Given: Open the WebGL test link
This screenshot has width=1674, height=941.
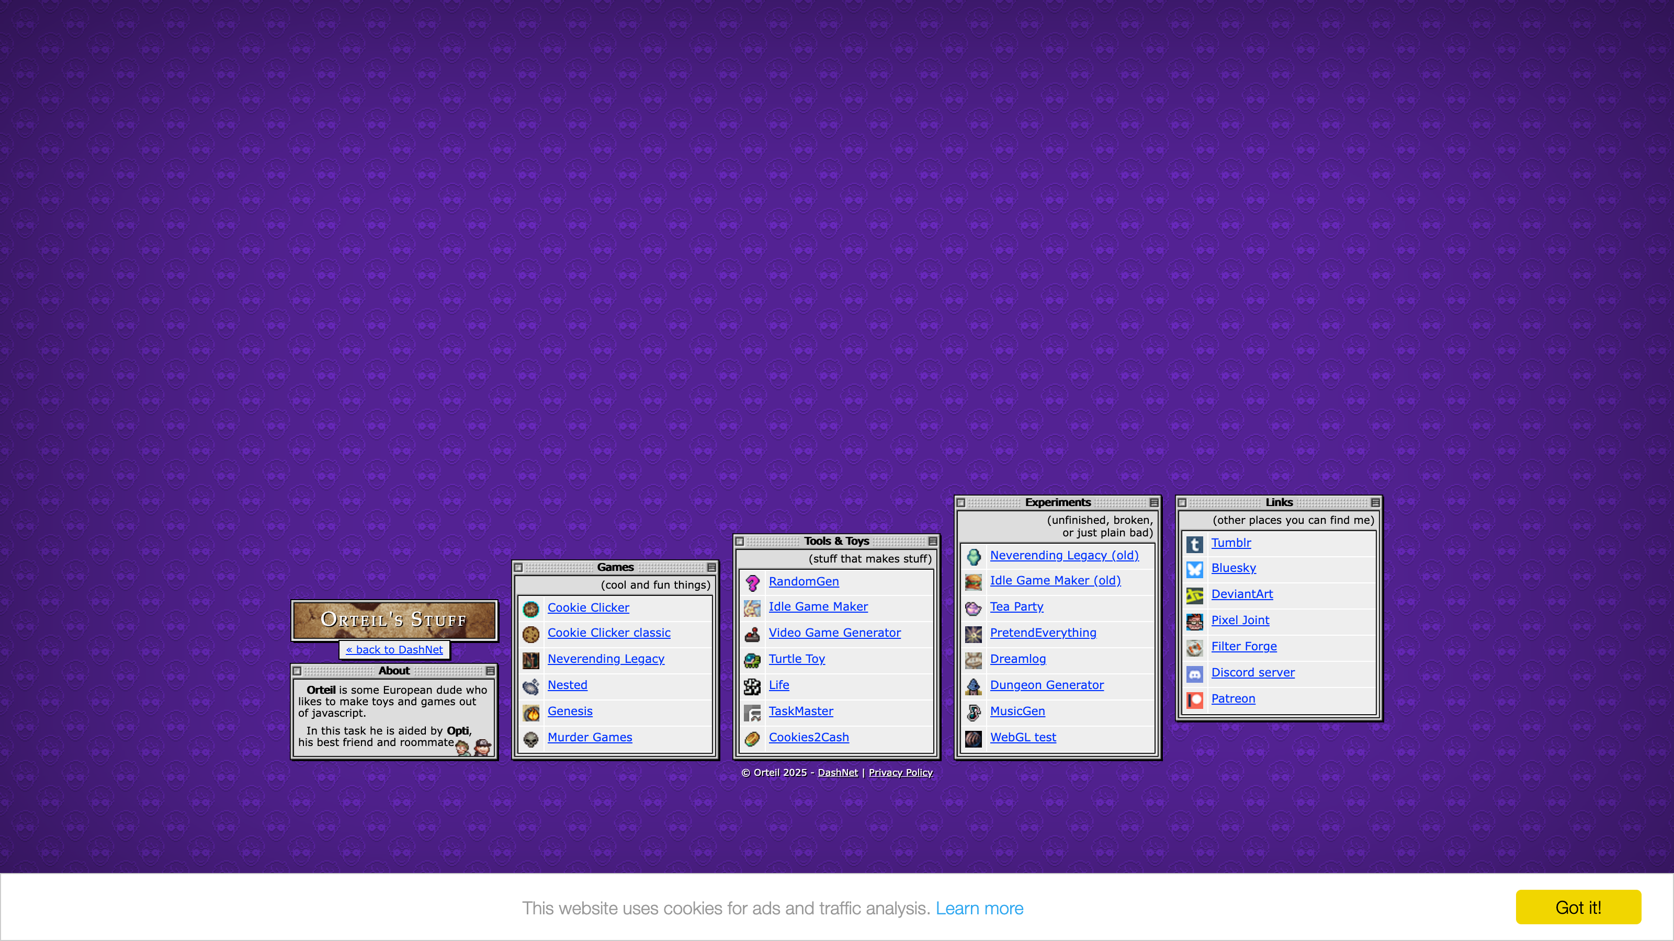Looking at the screenshot, I should [x=1023, y=737].
